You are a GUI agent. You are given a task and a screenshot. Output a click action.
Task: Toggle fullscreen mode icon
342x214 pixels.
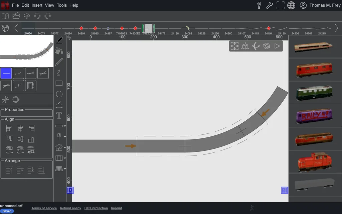[x=281, y=5]
